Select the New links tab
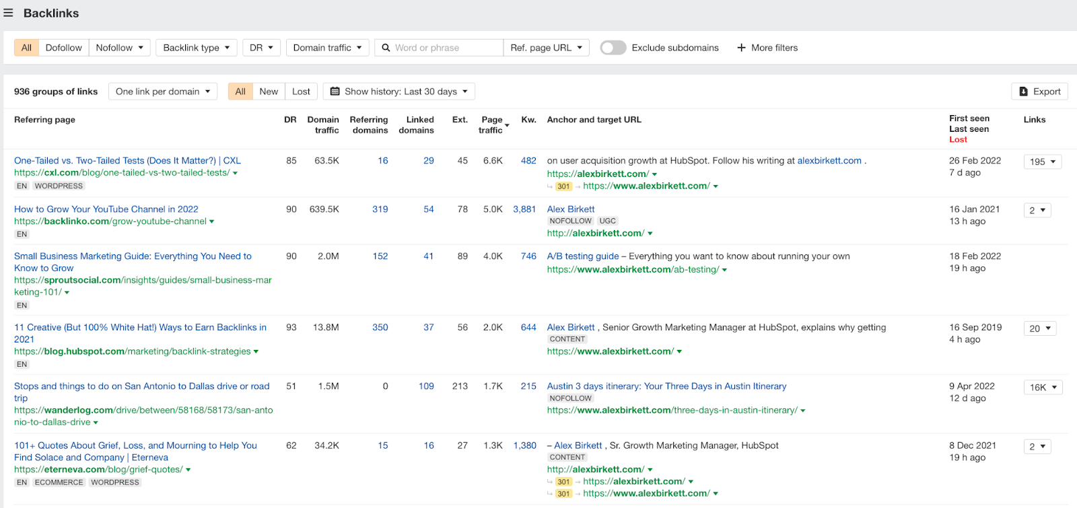The height and width of the screenshot is (508, 1077). coord(269,92)
